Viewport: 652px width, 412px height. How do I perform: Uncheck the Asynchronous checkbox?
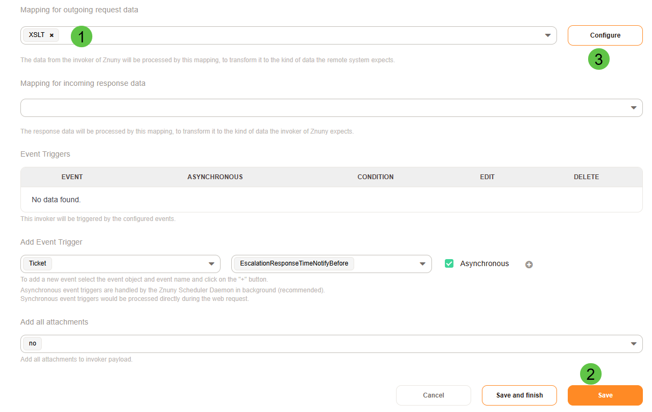pyautogui.click(x=449, y=263)
